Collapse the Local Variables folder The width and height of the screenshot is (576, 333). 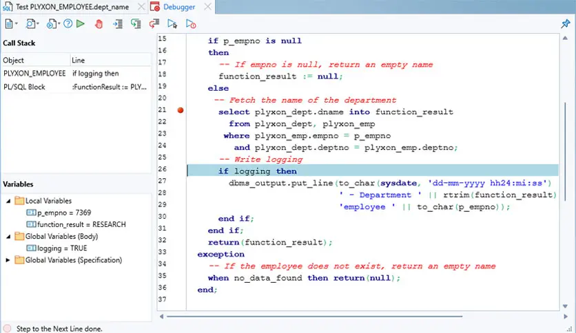pos(8,201)
